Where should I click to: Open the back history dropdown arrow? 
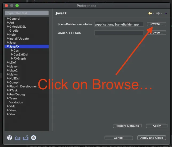[154, 14]
